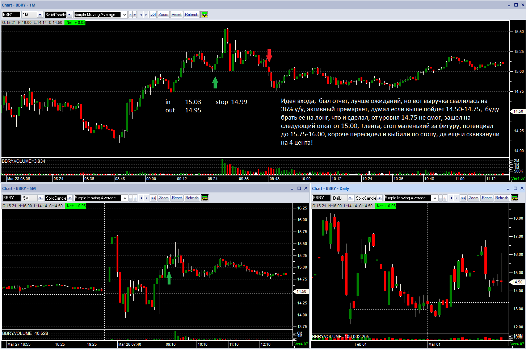526x349 pixels.
Task: Click 'Mar 28 08:06' time label in 1M chart
Action: point(18,179)
